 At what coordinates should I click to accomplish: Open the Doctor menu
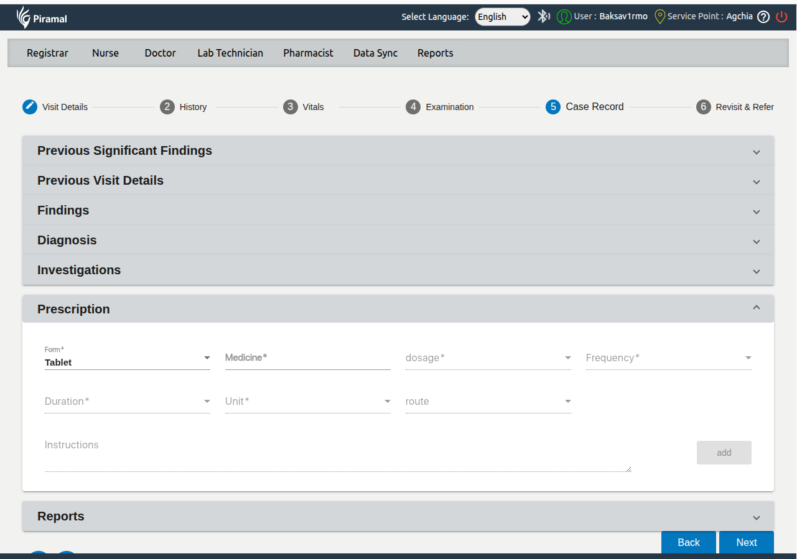coord(160,53)
